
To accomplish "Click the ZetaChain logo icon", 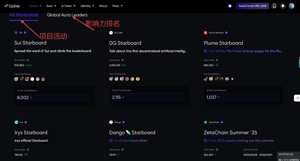I will (205, 122).
